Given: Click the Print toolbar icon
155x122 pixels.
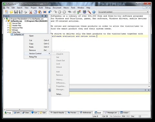Looking at the screenshot, I should (x=25, y=12).
